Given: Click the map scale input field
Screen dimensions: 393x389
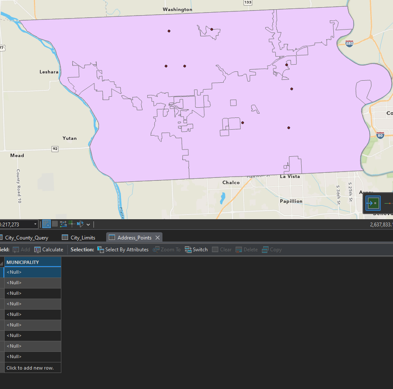Looking at the screenshot, I should pyautogui.click(x=15, y=224).
